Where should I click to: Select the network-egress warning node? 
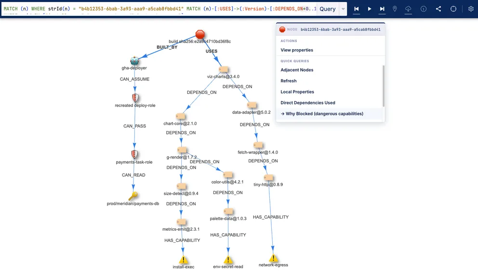coord(273,258)
